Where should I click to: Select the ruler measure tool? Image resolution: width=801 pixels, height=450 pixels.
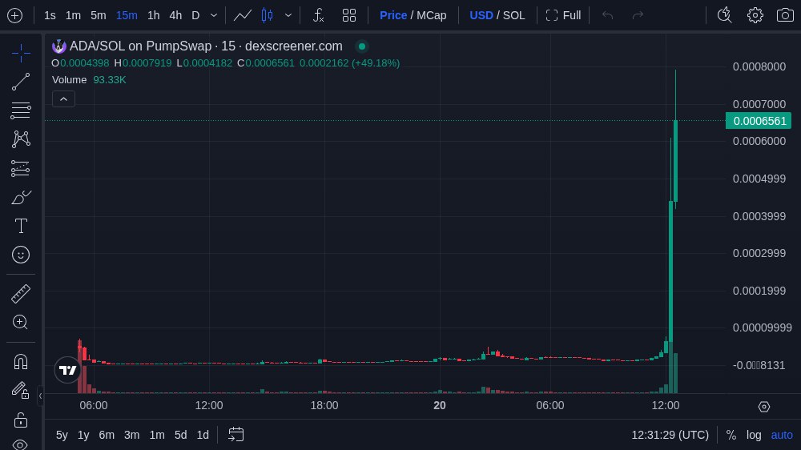[x=21, y=294]
